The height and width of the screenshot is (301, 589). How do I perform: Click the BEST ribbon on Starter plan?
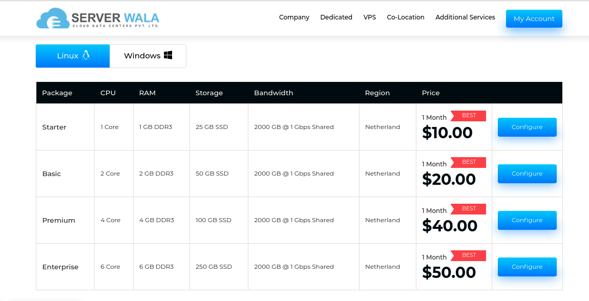coord(468,116)
